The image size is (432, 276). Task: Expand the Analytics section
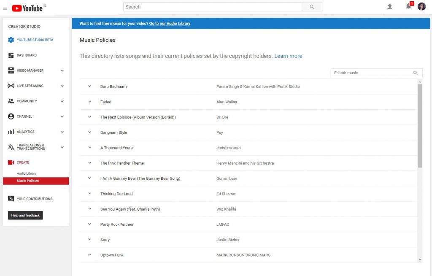point(62,132)
